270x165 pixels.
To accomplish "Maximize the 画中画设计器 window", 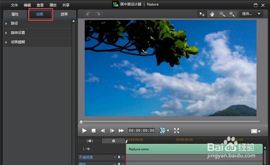I will [256, 5].
